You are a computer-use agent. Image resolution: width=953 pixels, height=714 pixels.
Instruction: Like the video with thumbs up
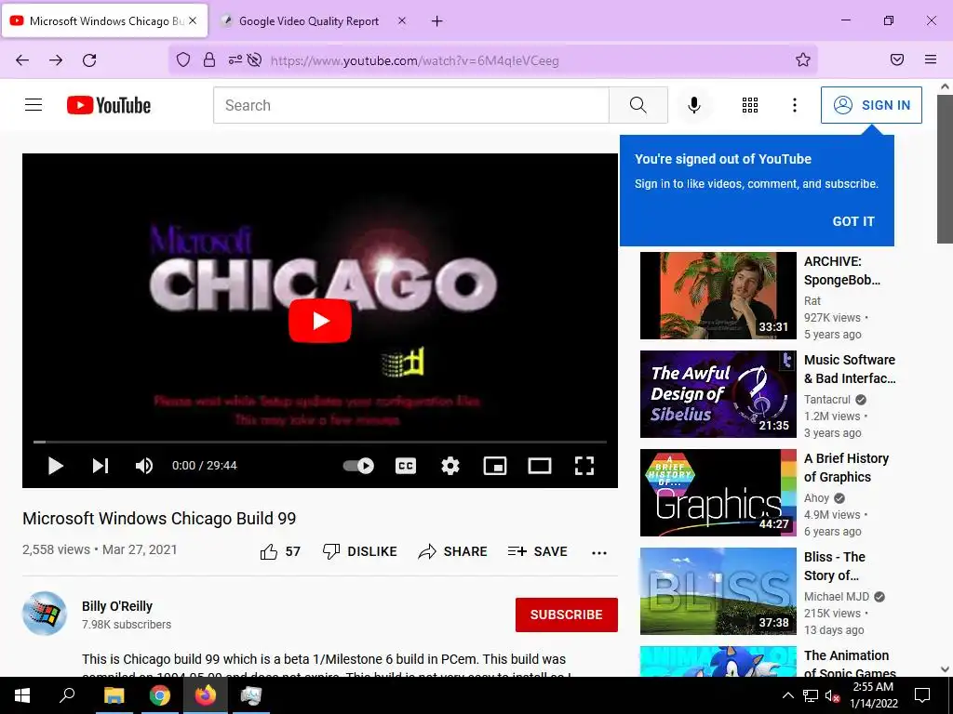click(x=280, y=551)
